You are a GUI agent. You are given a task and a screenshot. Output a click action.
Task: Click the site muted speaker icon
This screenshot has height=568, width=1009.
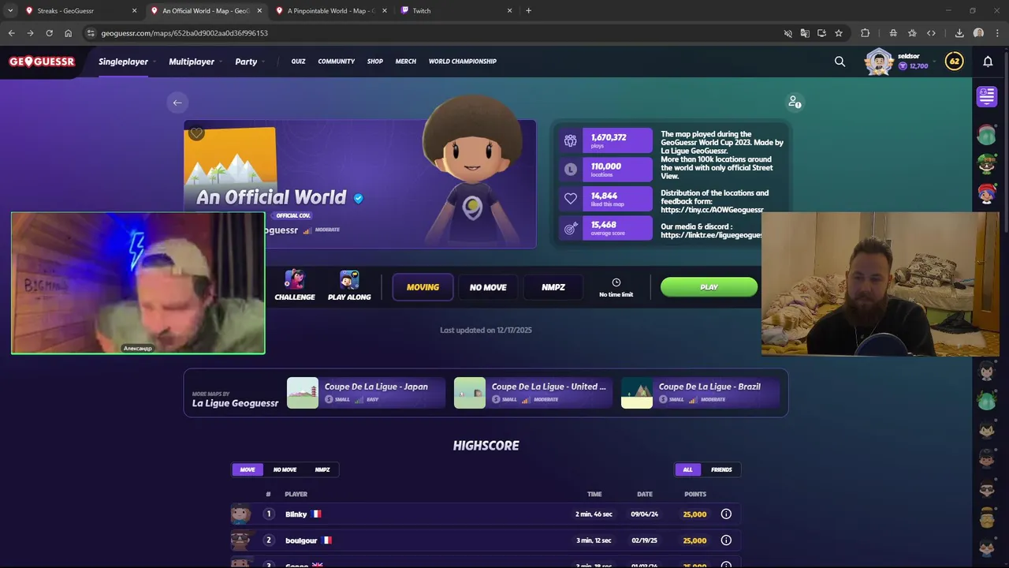click(x=787, y=33)
